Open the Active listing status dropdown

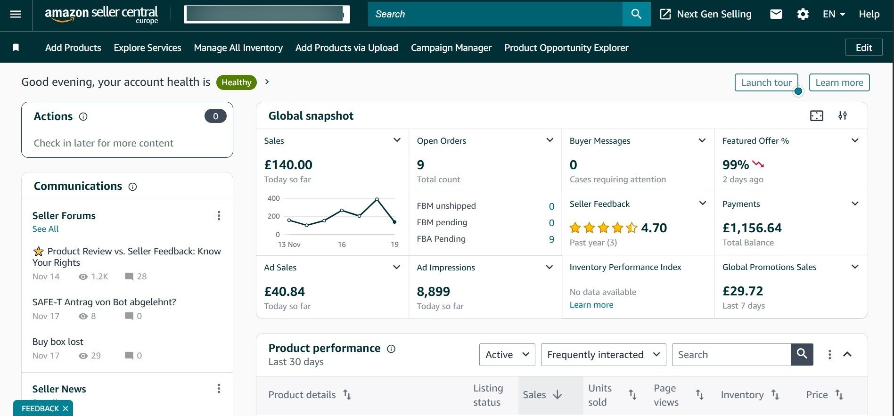[x=507, y=355]
